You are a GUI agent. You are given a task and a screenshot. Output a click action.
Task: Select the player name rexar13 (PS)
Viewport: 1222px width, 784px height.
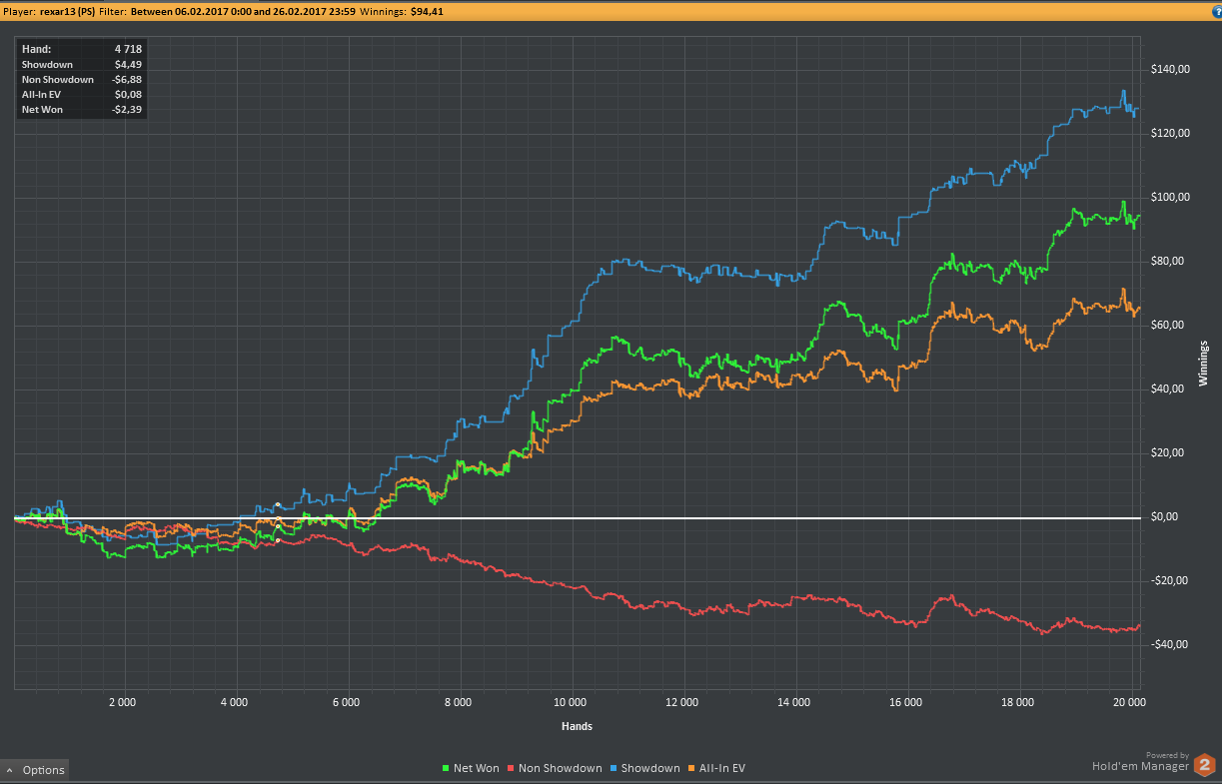(x=67, y=12)
